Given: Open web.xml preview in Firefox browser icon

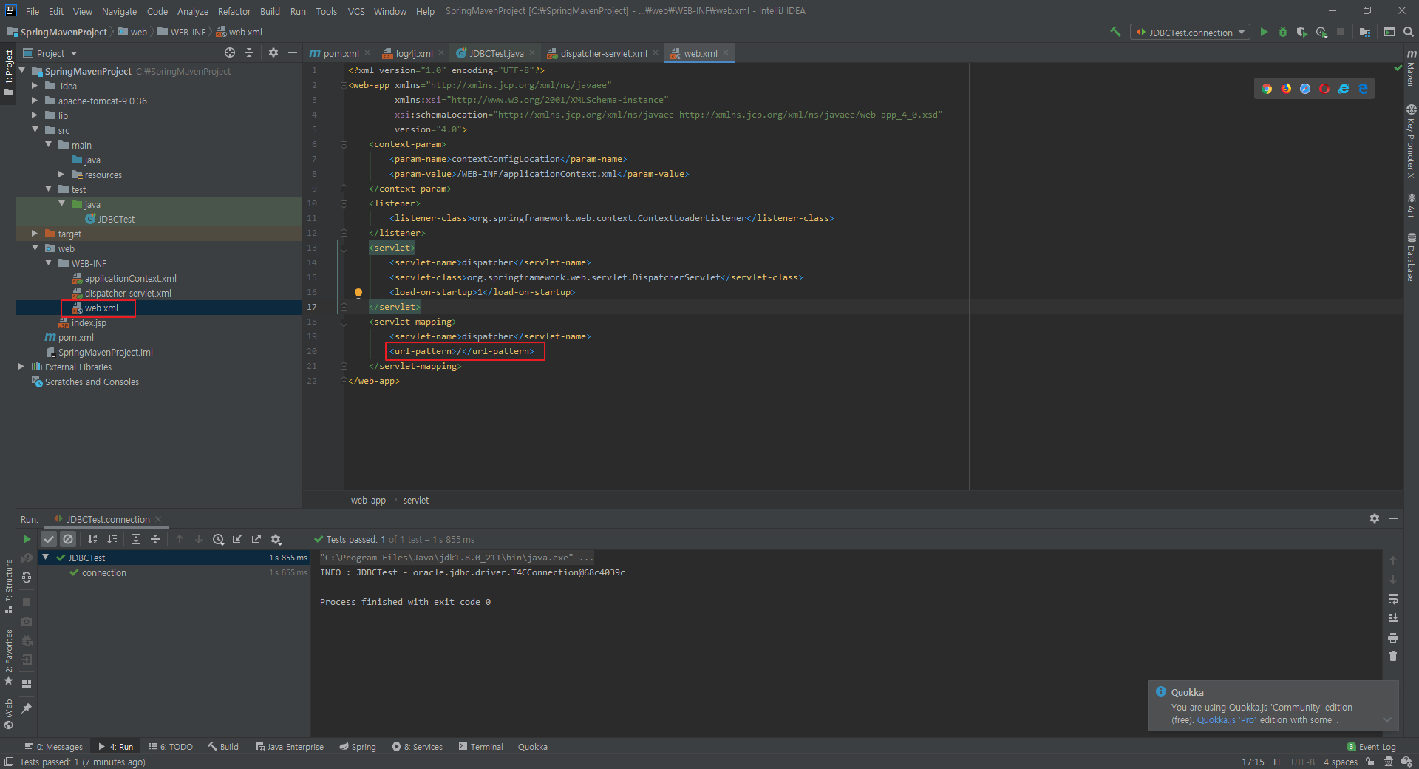Looking at the screenshot, I should (1286, 89).
